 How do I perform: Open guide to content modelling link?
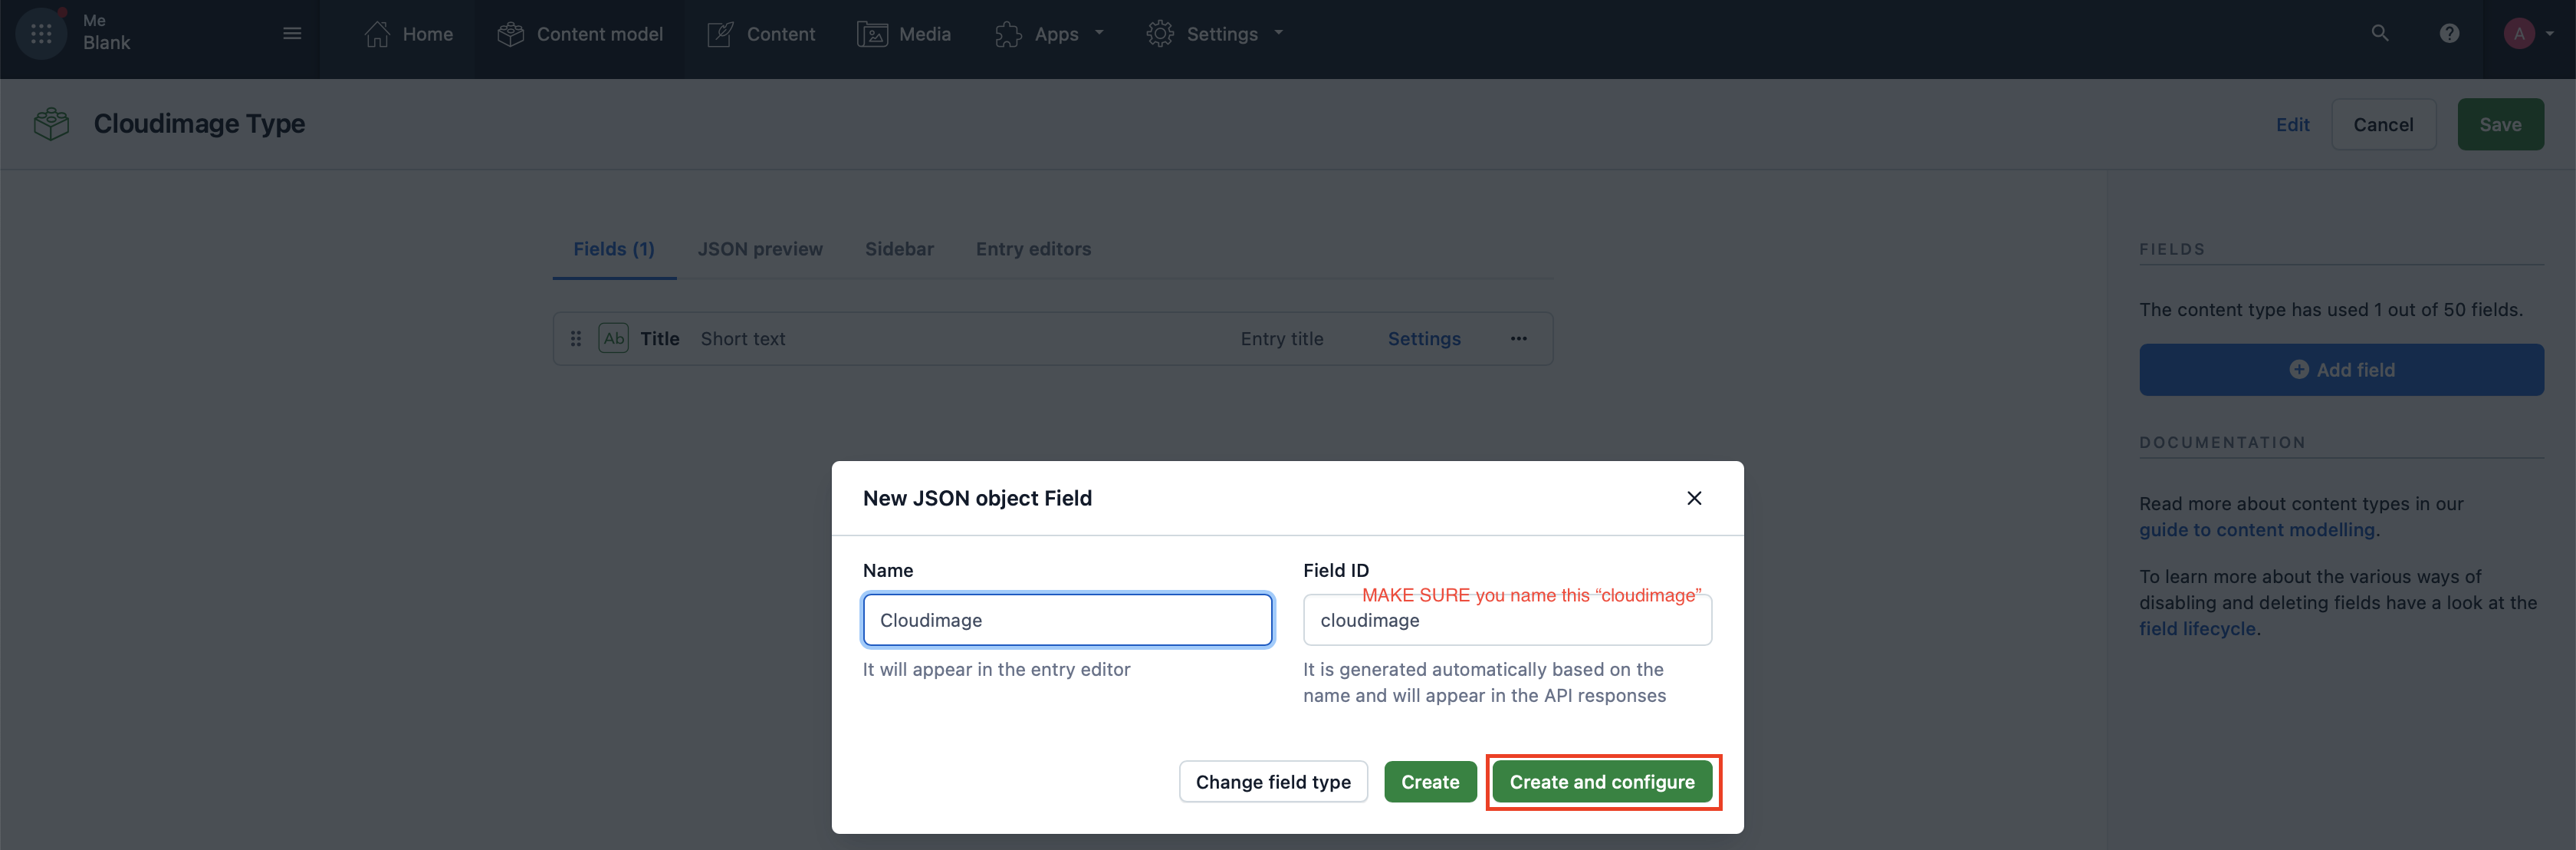tap(2256, 529)
